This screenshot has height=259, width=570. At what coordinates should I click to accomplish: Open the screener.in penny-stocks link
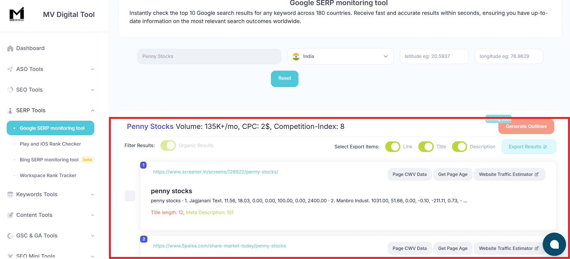tap(216, 172)
